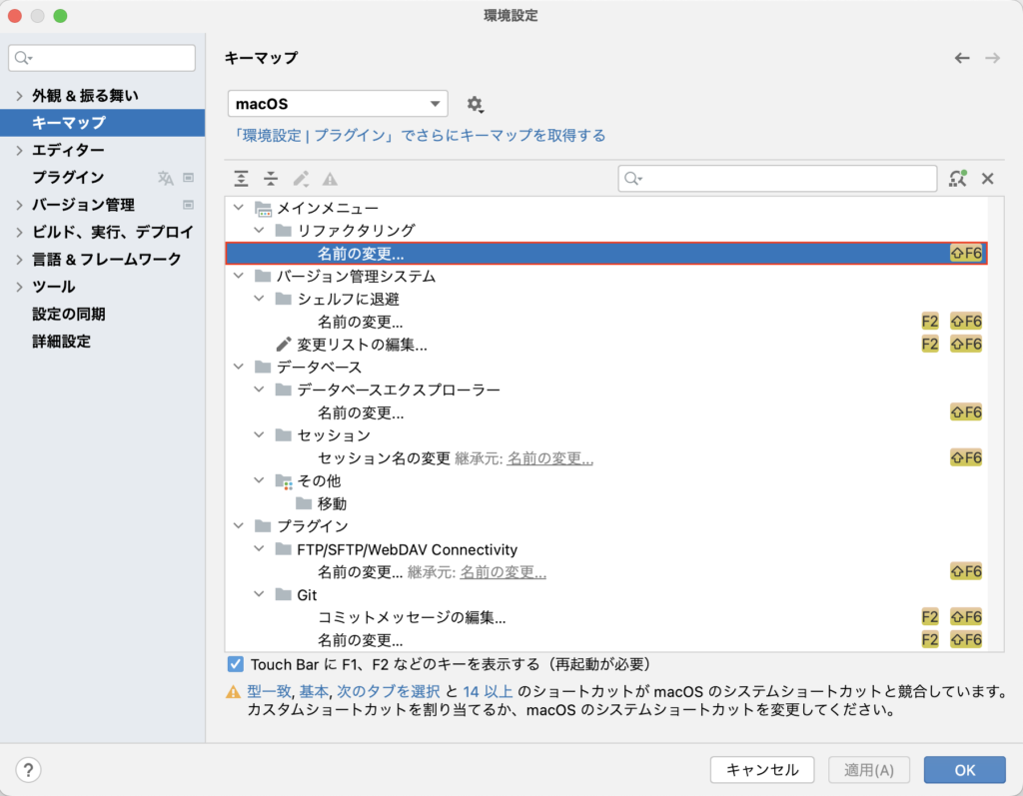Click the pencil edit shortcut icon
The image size is (1023, 796).
point(301,179)
